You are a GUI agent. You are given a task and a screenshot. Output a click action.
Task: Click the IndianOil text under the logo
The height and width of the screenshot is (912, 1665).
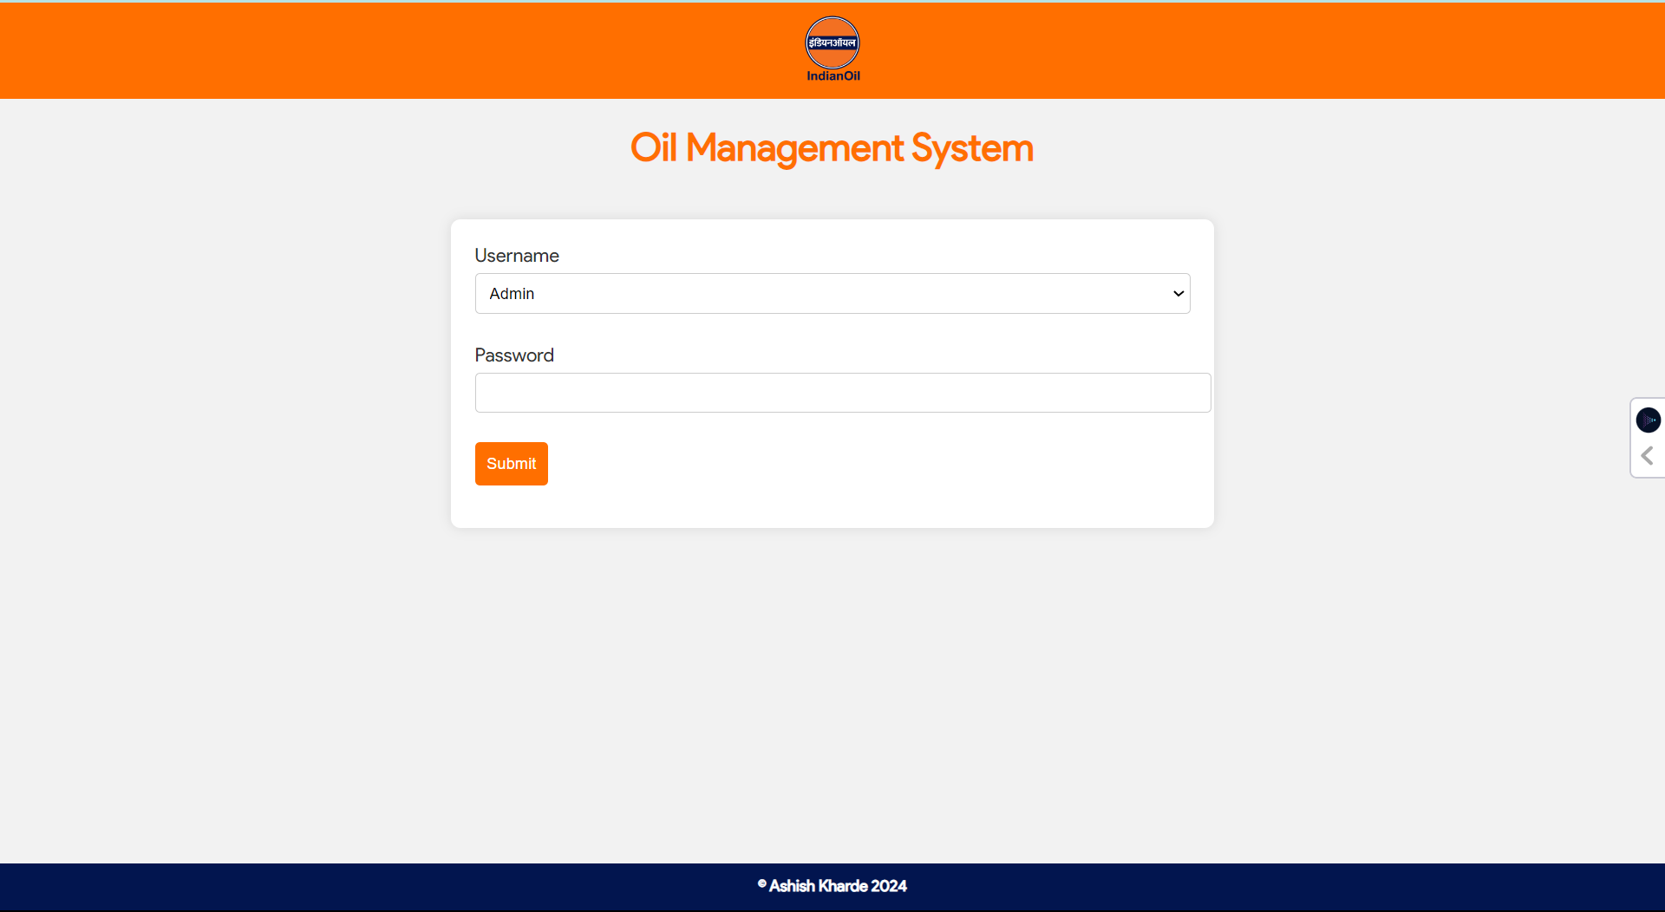832,76
